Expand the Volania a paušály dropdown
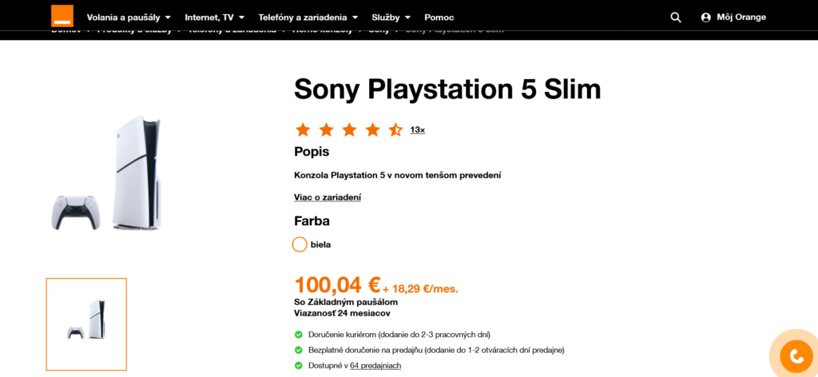The image size is (818, 377). (x=129, y=18)
